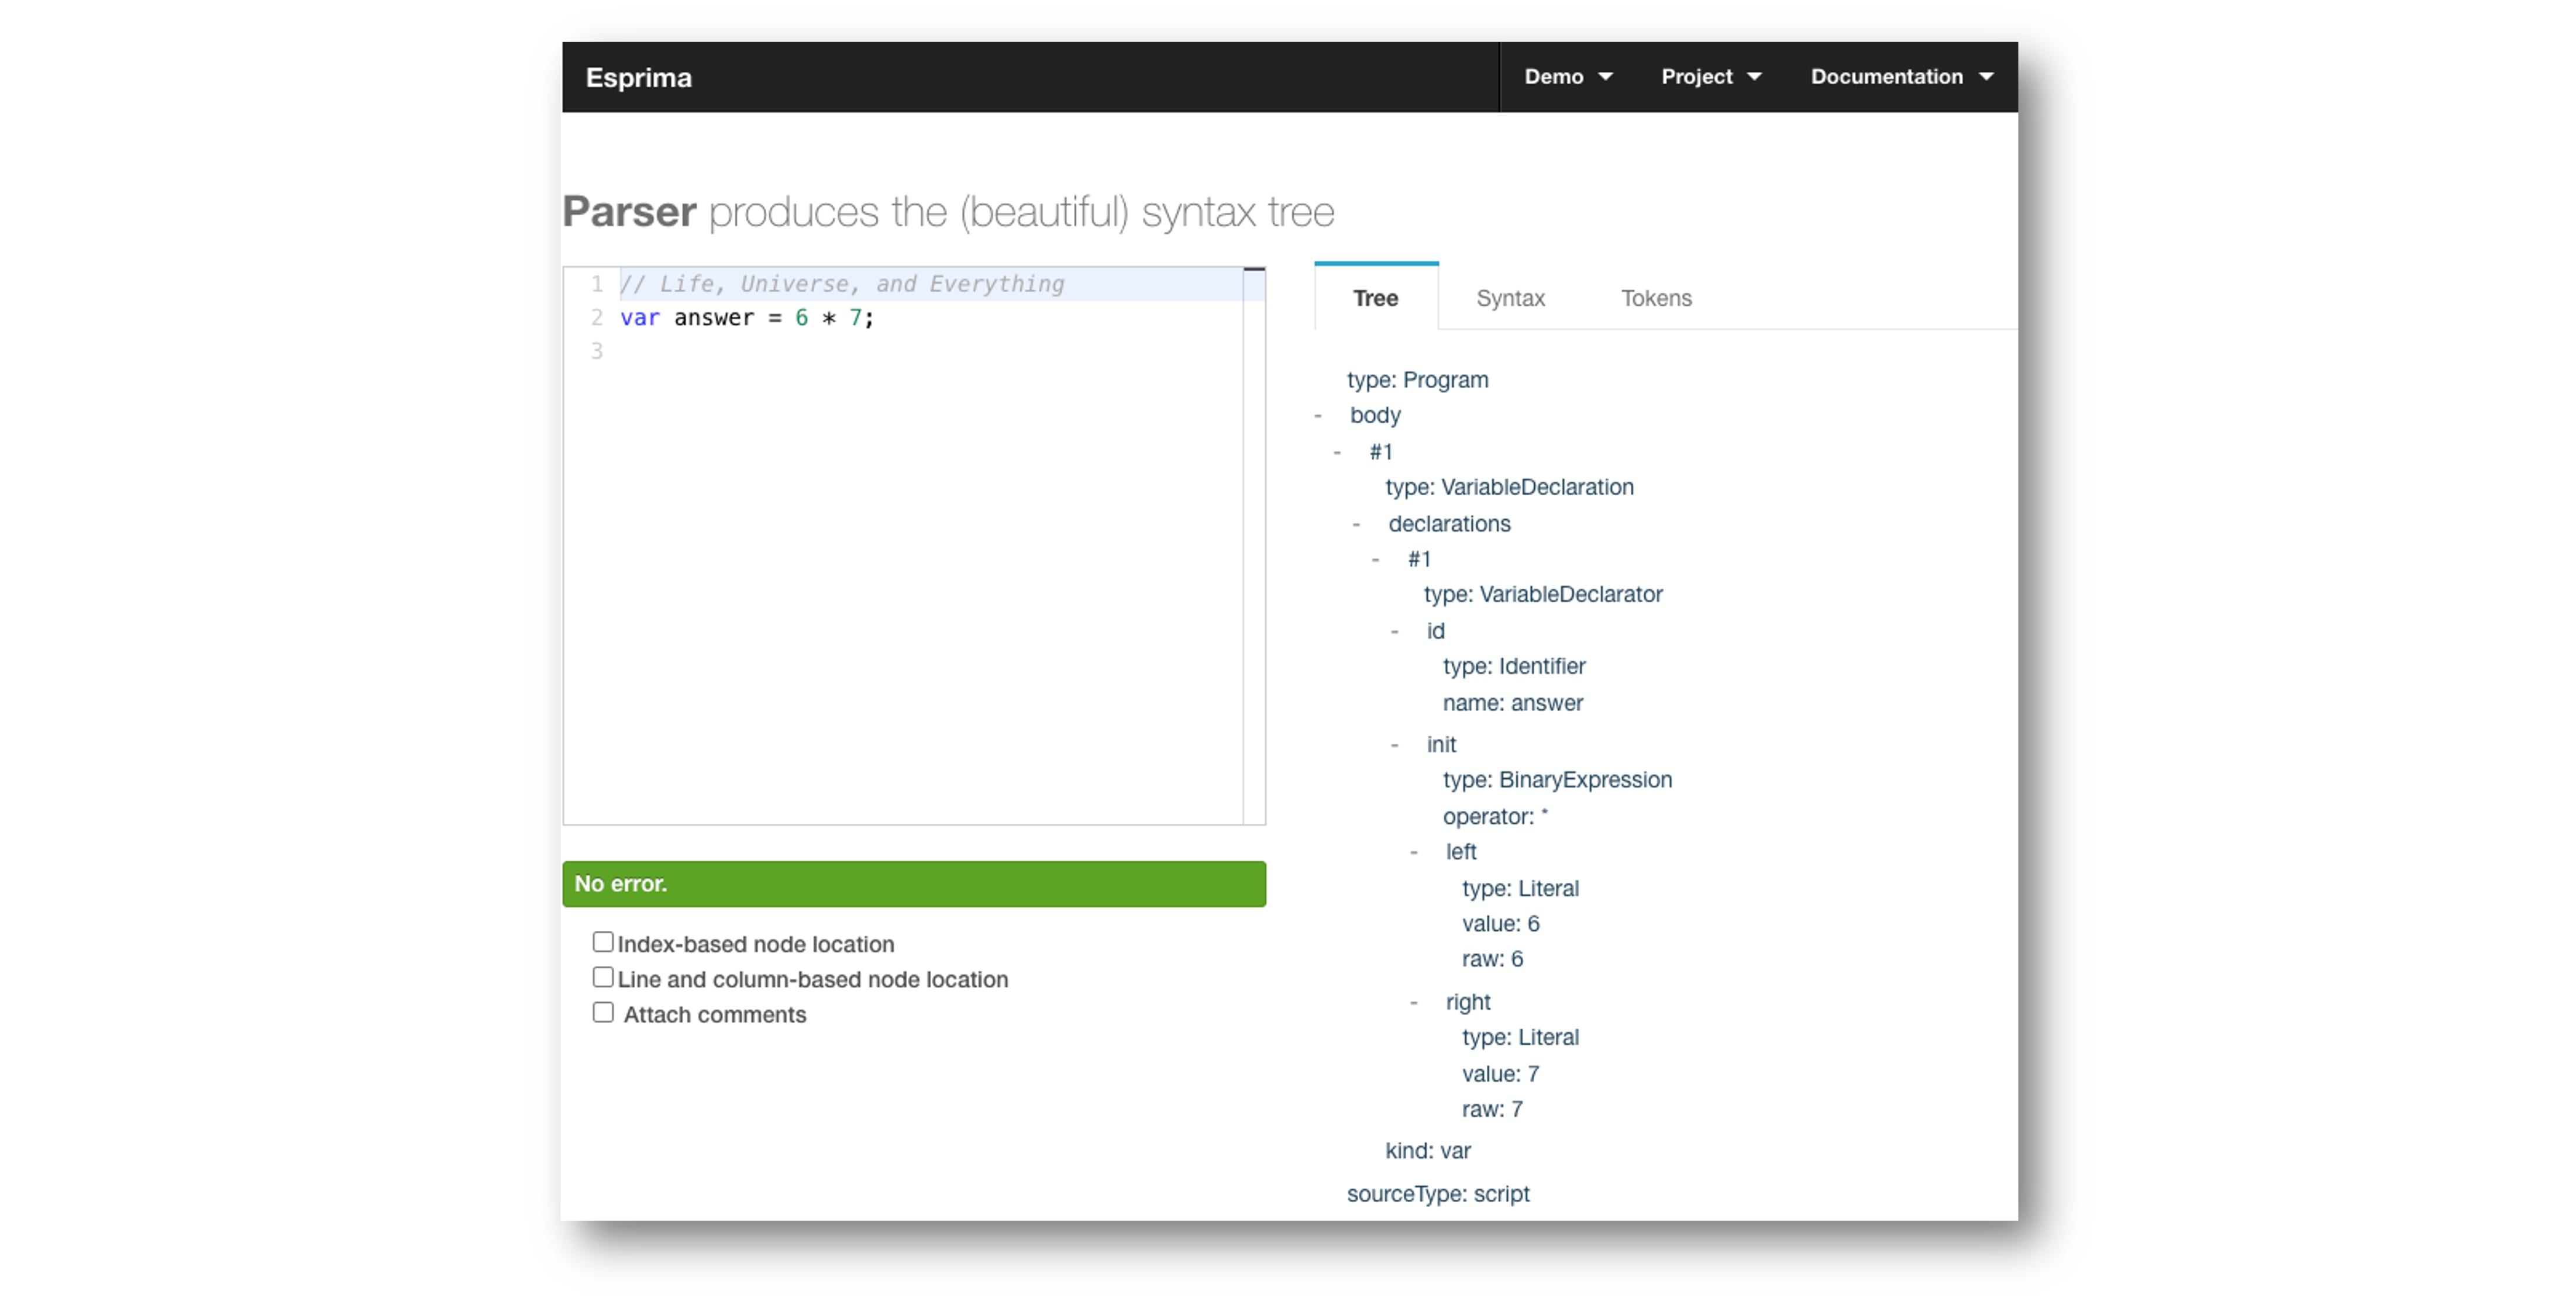Check the Attach comments option
The height and width of the screenshot is (1305, 2576).
point(603,1012)
